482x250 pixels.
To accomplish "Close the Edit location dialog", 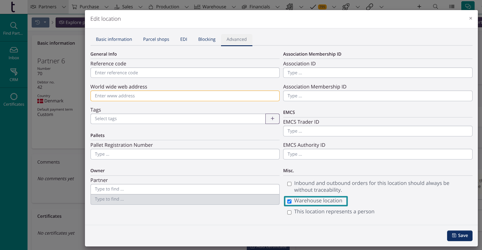I will pos(470,18).
